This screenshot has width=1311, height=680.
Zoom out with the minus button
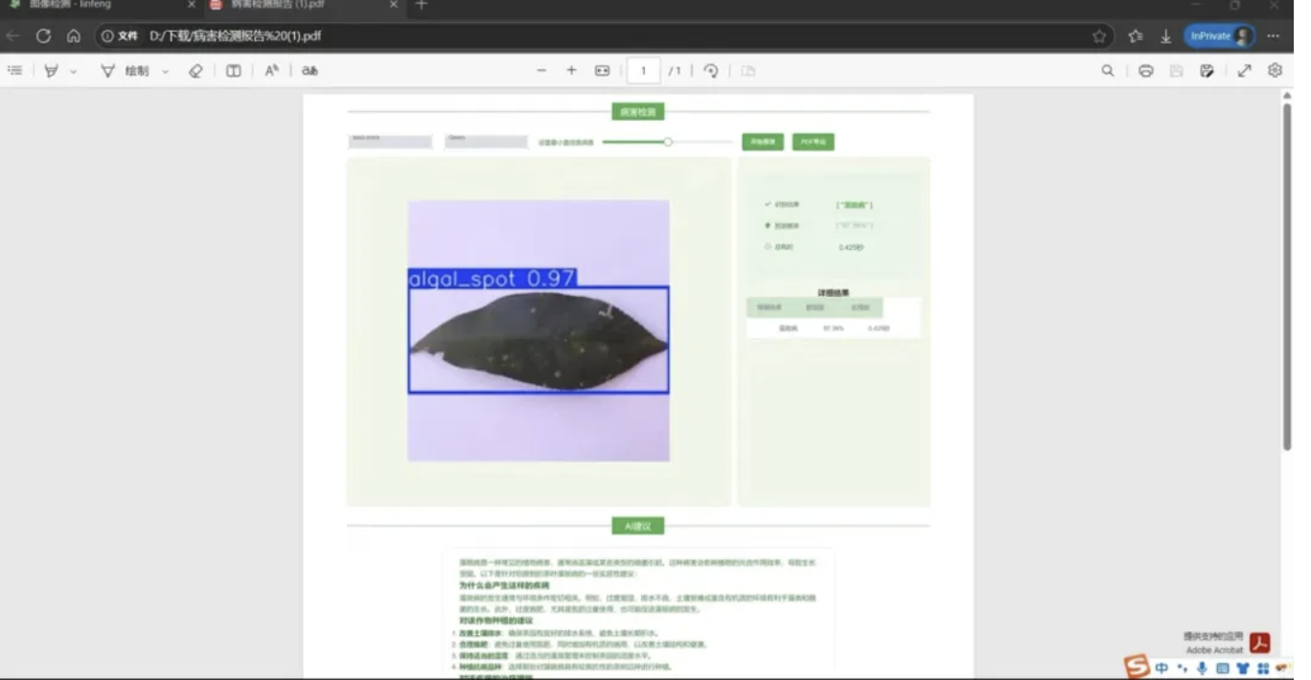click(541, 71)
